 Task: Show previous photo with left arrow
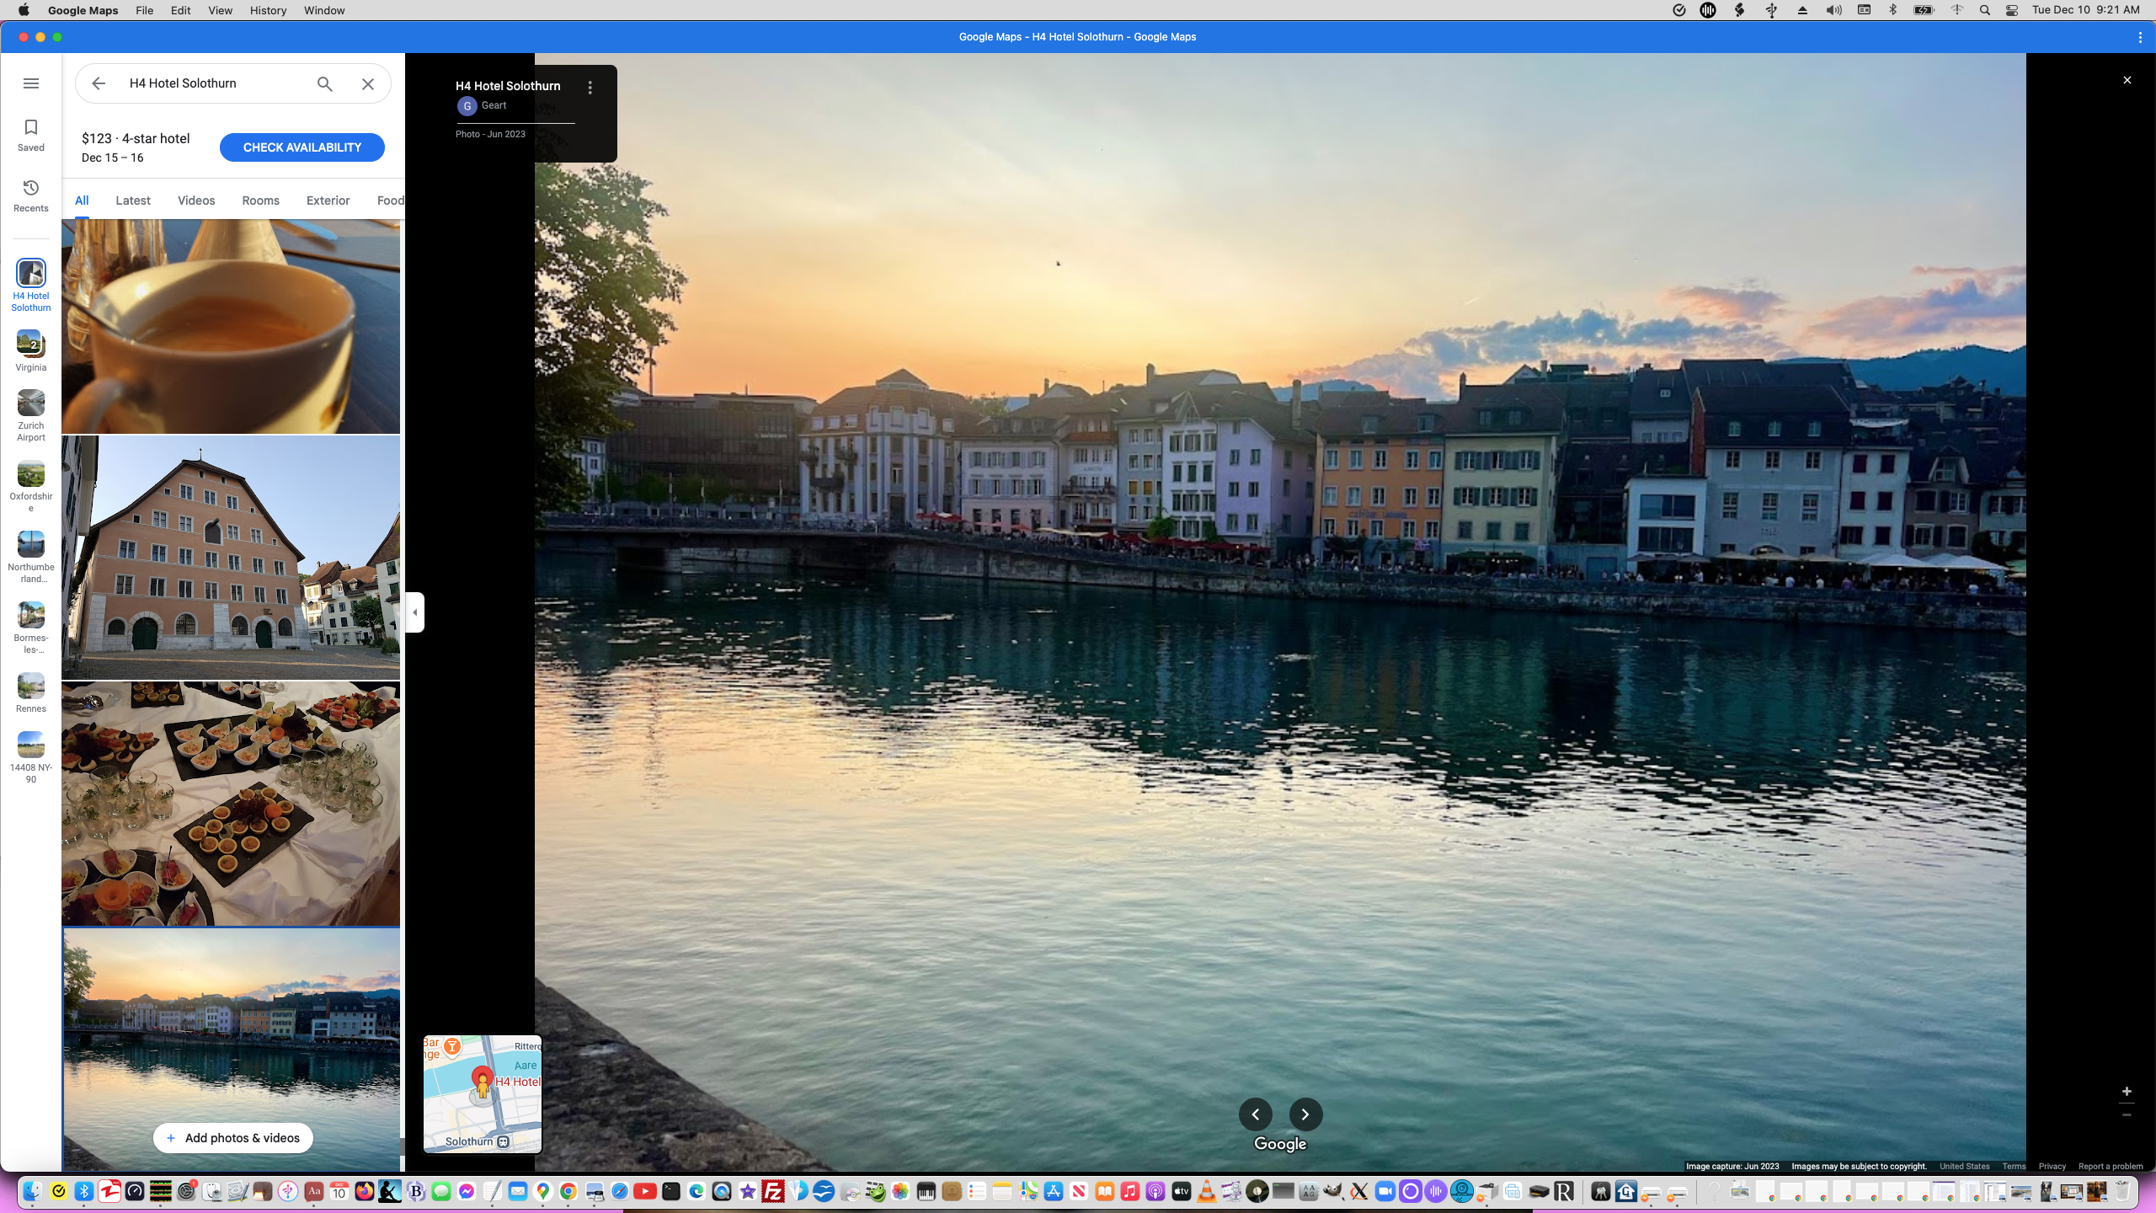point(1255,1114)
